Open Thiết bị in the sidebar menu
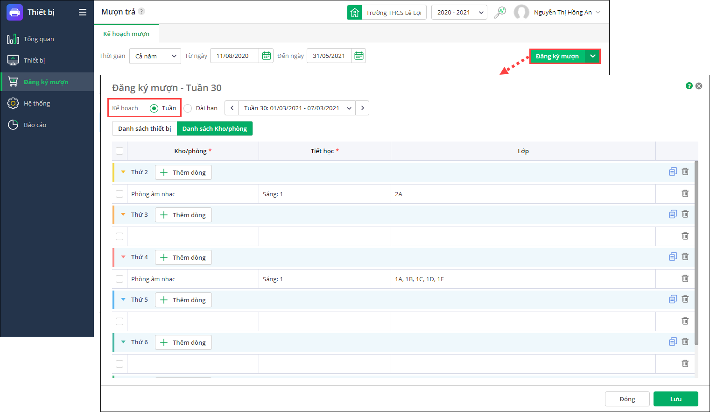 (47, 60)
